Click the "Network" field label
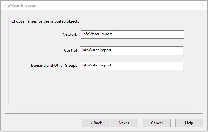Screen dimensions: 208x132 pyautogui.click(x=70, y=34)
